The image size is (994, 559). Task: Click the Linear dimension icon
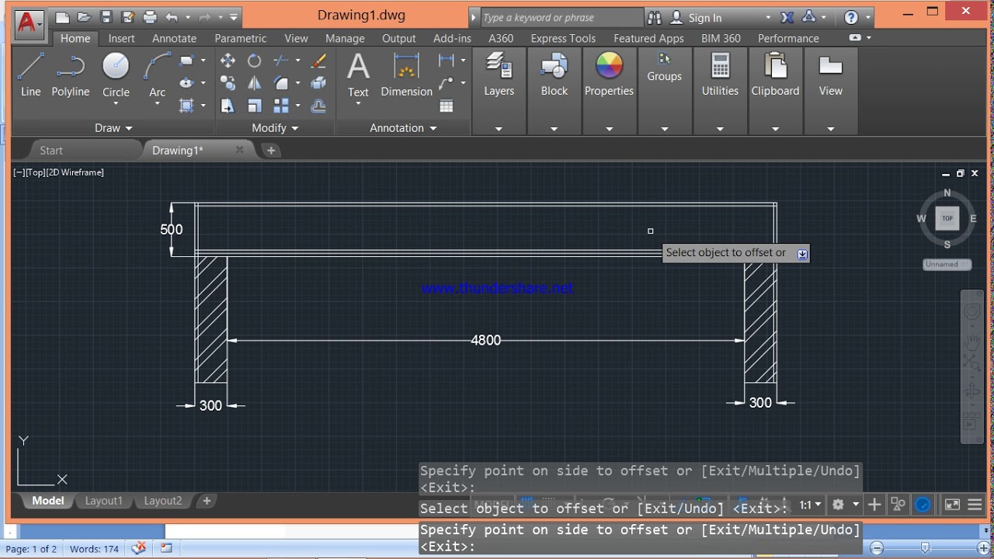tap(446, 61)
